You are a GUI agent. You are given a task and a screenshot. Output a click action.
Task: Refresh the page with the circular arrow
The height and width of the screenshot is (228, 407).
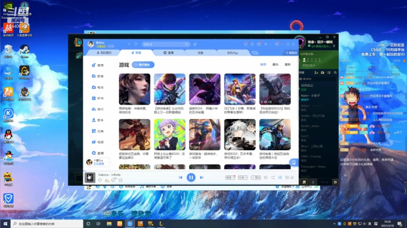[136, 44]
